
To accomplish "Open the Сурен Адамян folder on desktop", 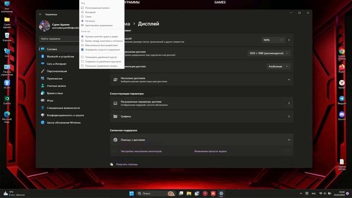I will click(x=7, y=22).
